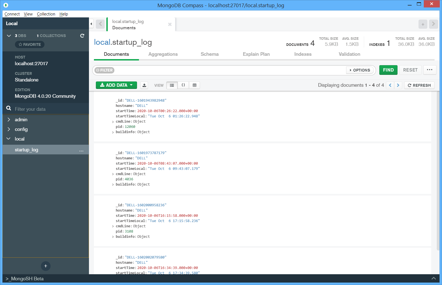Image resolution: width=442 pixels, height=285 pixels.
Task: Switch to the Indexes tab
Action: [x=303, y=54]
